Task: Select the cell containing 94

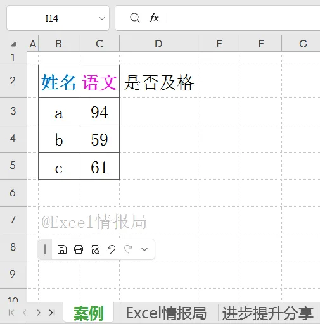Action: coord(99,111)
